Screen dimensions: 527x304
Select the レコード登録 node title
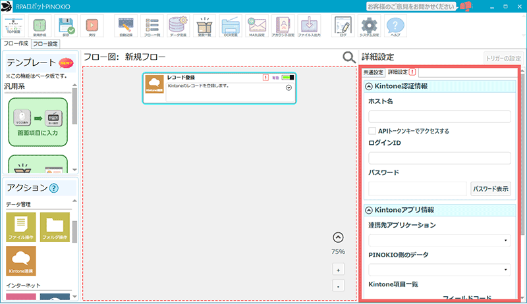pos(180,78)
